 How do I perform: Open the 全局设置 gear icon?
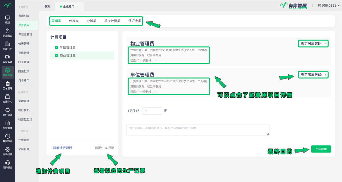8,150
